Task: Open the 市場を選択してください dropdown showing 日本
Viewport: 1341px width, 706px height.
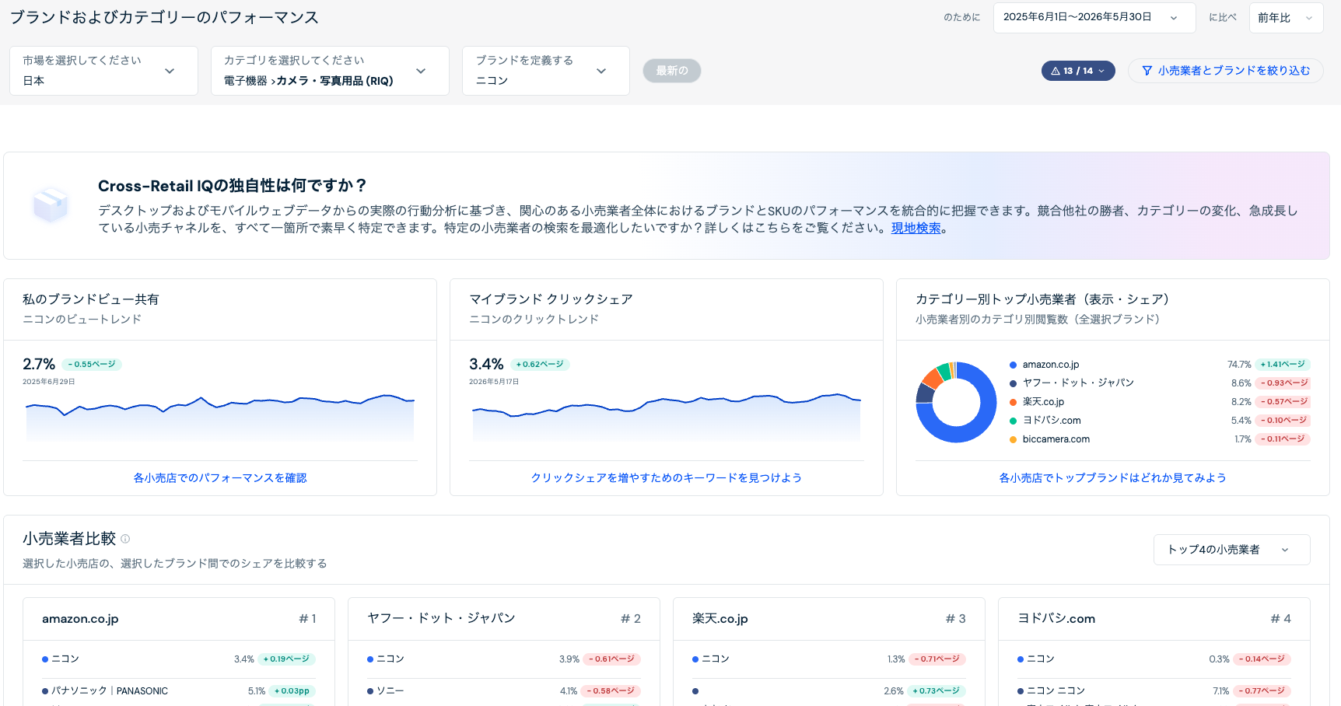Action: [103, 71]
